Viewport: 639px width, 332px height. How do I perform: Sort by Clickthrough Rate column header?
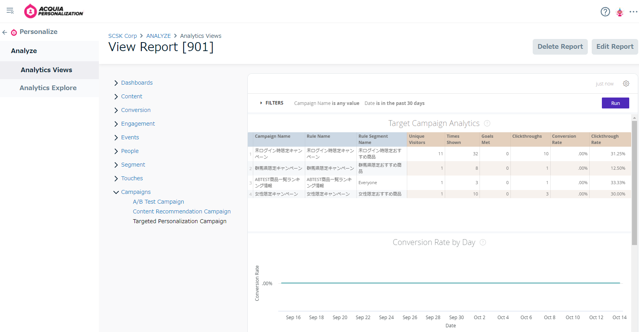click(x=610, y=139)
